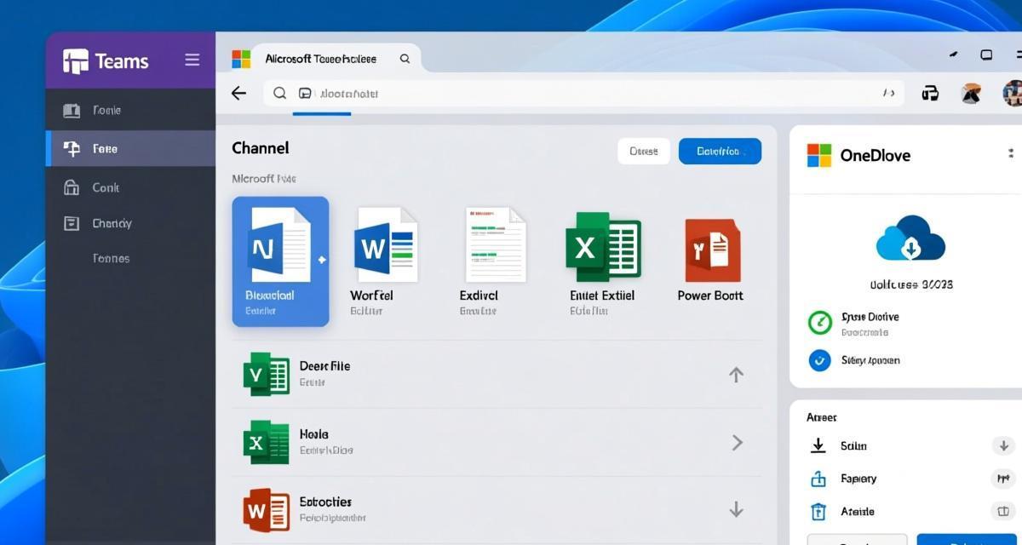This screenshot has width=1022, height=545.
Task: Click the down arrow on Ebtocties row
Action: (737, 509)
